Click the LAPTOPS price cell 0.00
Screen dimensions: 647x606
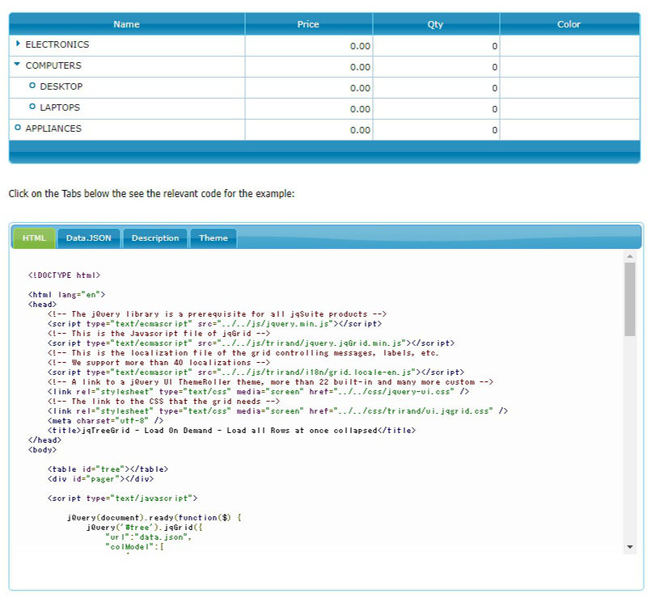(309, 109)
